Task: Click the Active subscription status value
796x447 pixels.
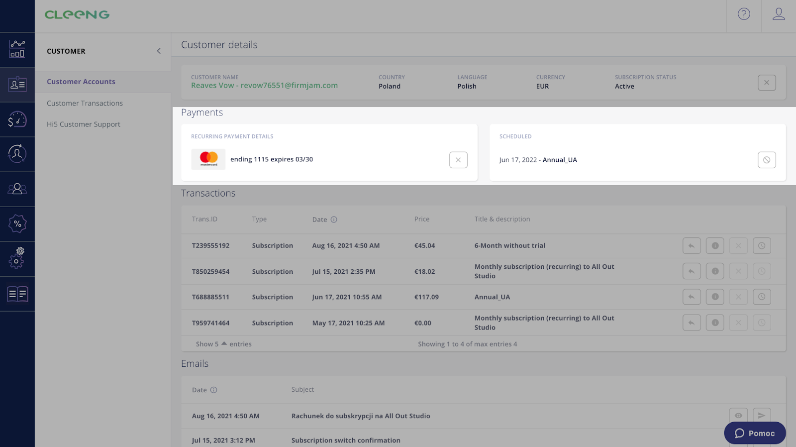Action: click(624, 86)
